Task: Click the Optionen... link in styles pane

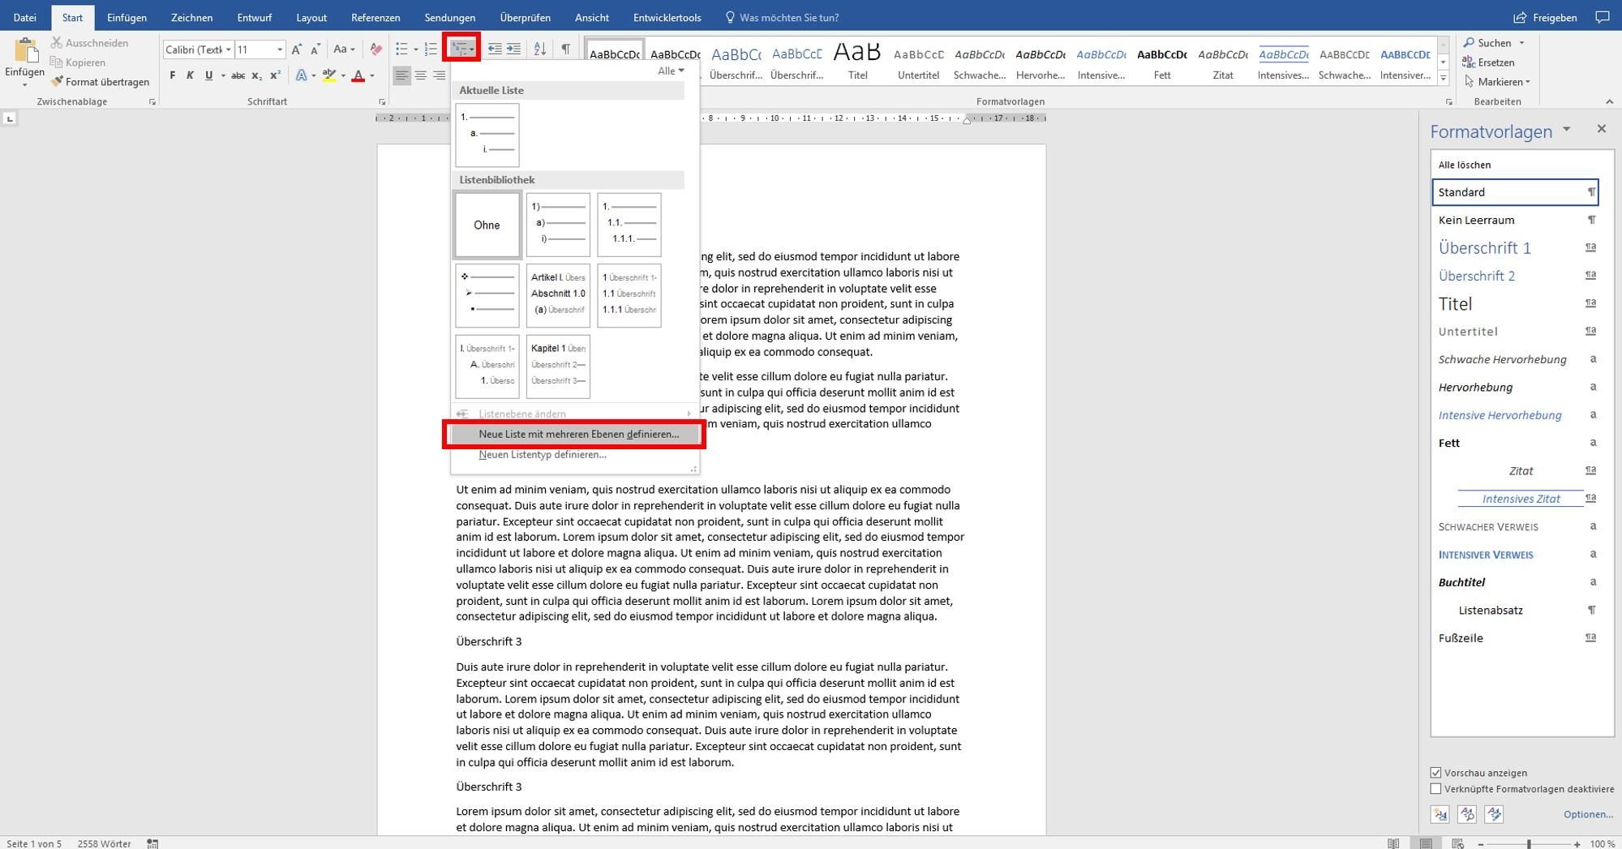Action: tap(1588, 814)
